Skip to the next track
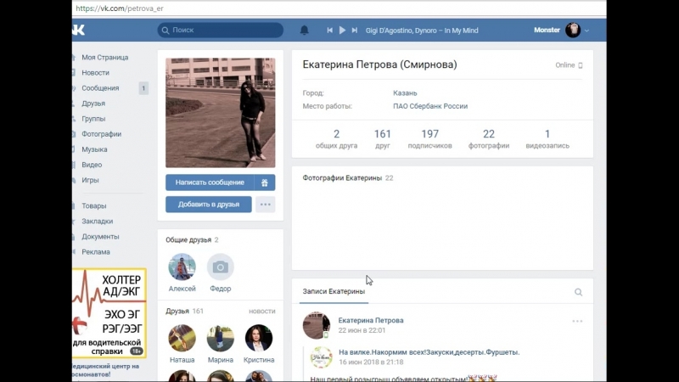Image resolution: width=679 pixels, height=382 pixels. pyautogui.click(x=355, y=31)
